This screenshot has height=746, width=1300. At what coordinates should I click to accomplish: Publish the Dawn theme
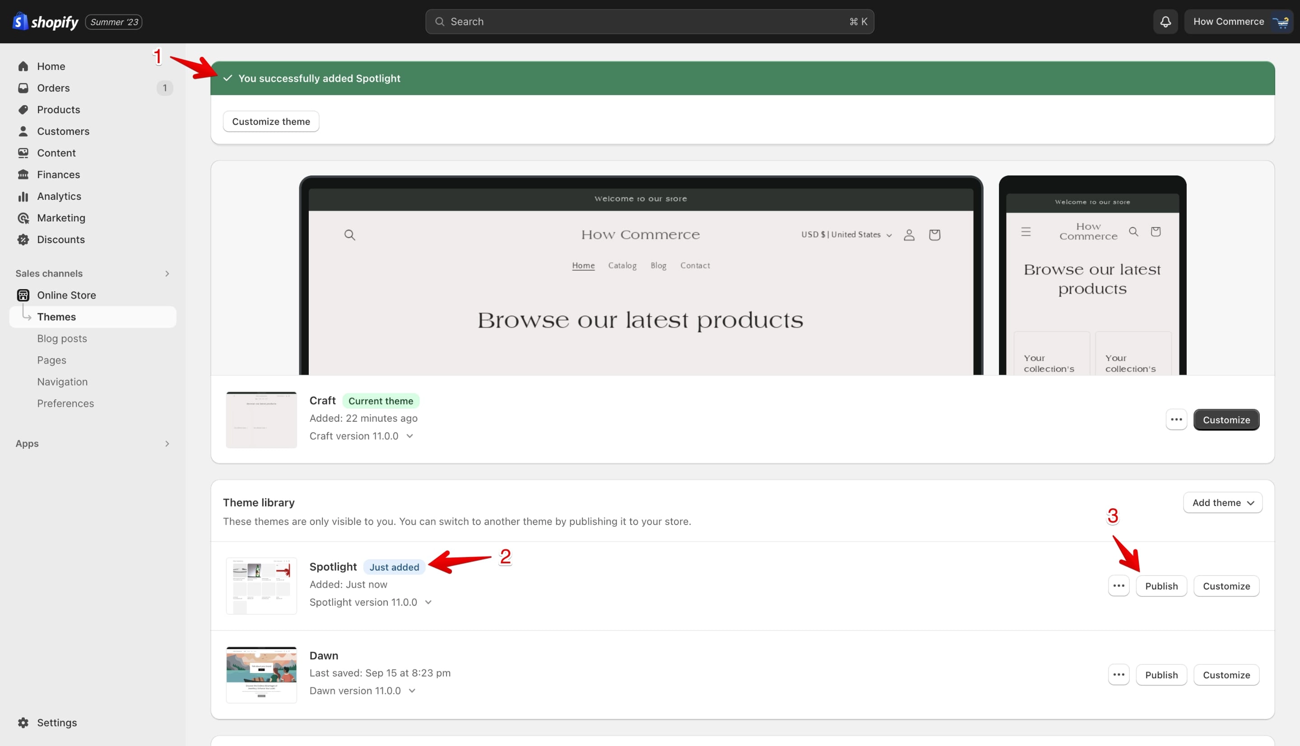pos(1161,675)
